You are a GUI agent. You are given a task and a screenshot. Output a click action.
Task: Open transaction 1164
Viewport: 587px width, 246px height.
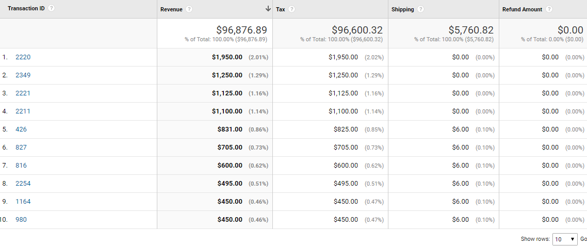point(23,202)
